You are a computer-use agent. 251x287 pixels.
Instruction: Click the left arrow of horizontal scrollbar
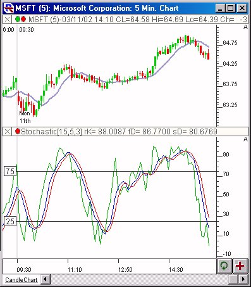click(x=45, y=279)
